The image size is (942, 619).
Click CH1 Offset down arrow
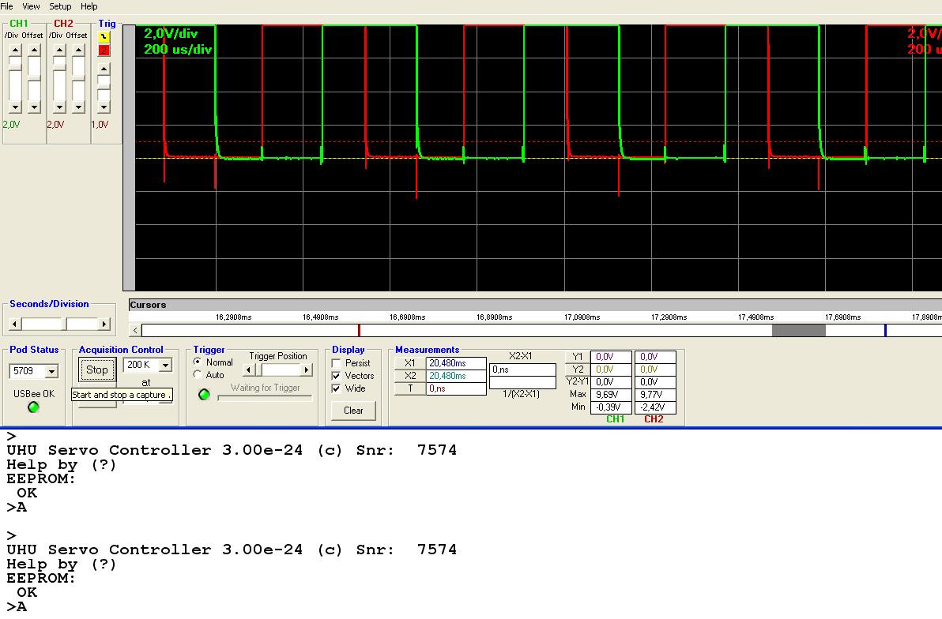click(x=34, y=107)
